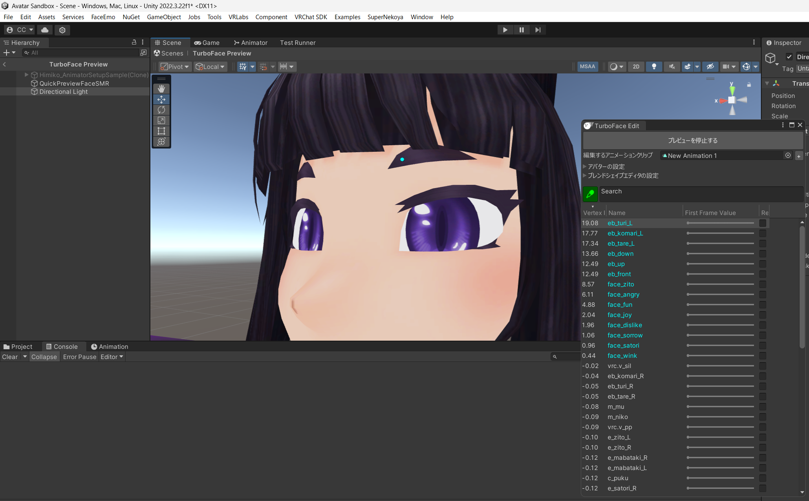Toggle scene lighting bulb icon
The width and height of the screenshot is (809, 501).
[654, 67]
